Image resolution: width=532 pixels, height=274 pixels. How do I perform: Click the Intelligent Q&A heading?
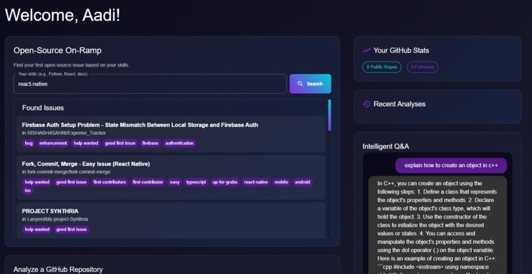tap(385, 147)
